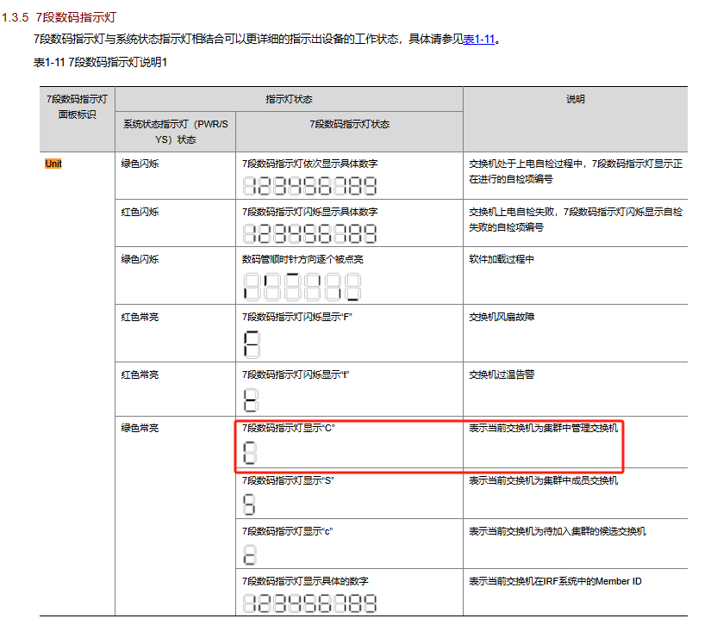Screen dimensions: 717x631
Task: Open the 表1-11 hyperlink
Action: pos(479,40)
